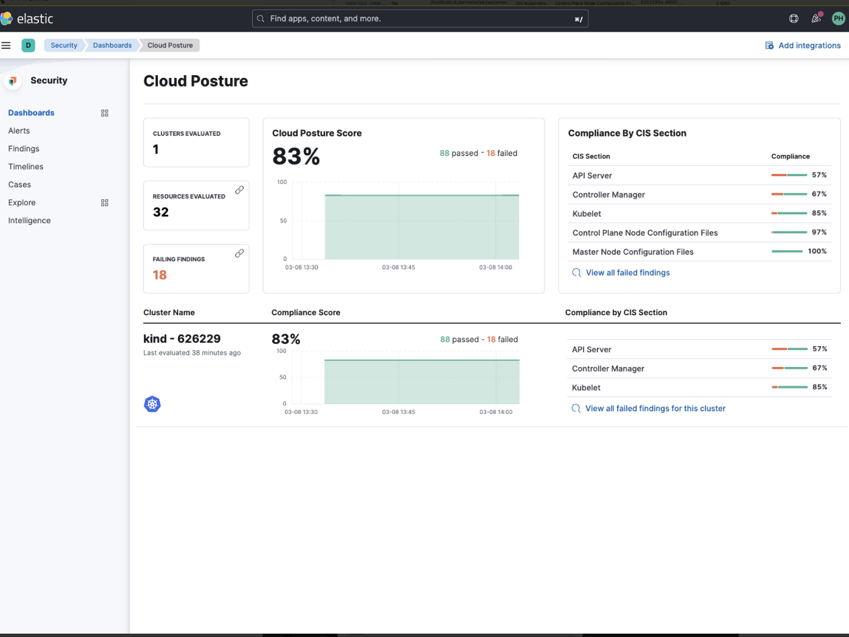The width and height of the screenshot is (849, 637).
Task: Select Alerts in the Security sidebar
Action: point(19,130)
